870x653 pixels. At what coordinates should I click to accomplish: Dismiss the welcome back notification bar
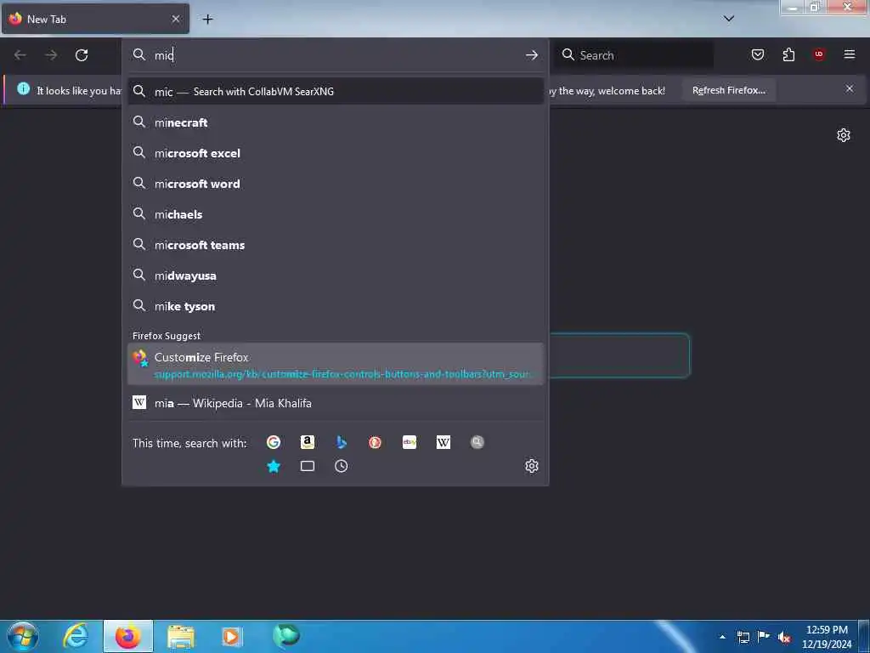click(850, 88)
